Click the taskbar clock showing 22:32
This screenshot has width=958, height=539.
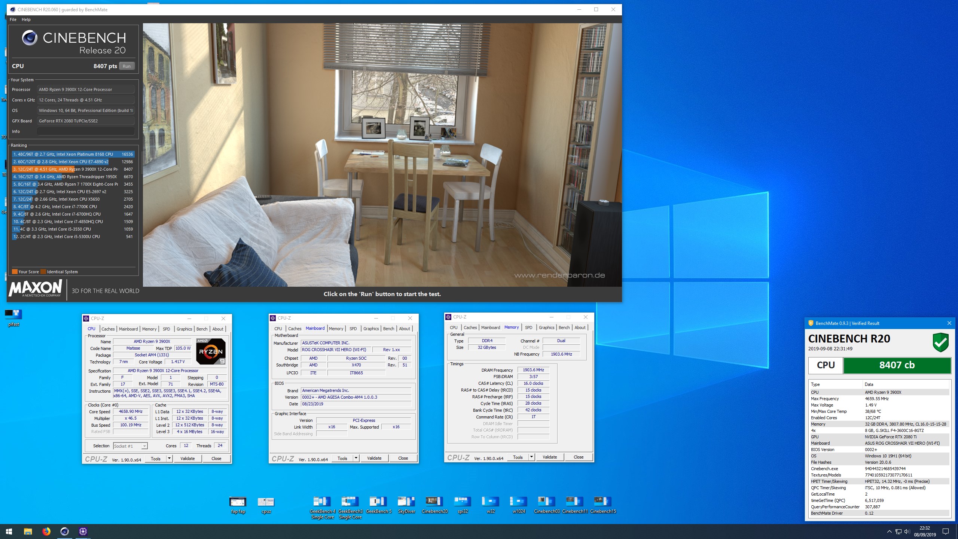(925, 532)
